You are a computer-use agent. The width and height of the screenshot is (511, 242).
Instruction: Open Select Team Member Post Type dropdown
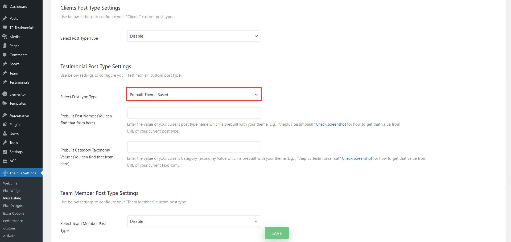(x=194, y=222)
